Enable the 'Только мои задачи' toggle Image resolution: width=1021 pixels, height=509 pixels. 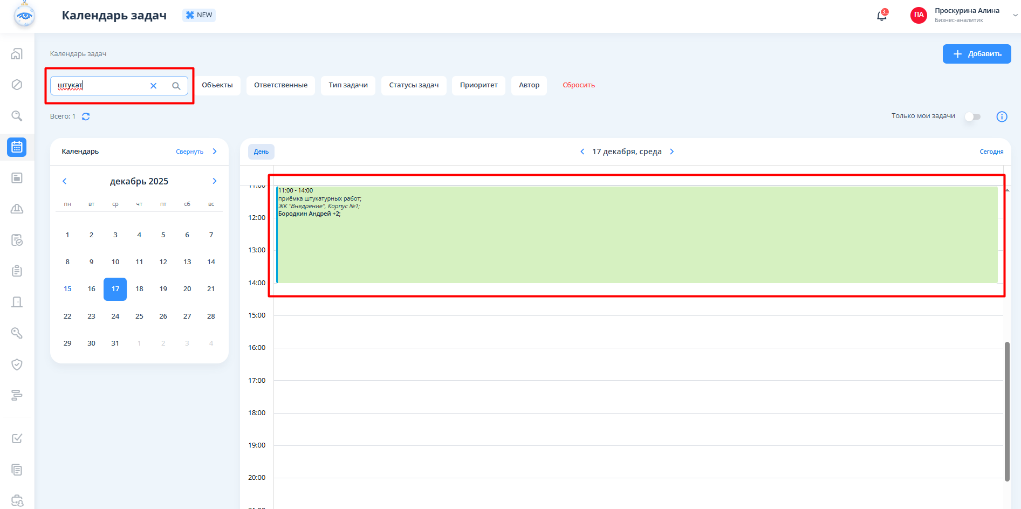click(973, 116)
